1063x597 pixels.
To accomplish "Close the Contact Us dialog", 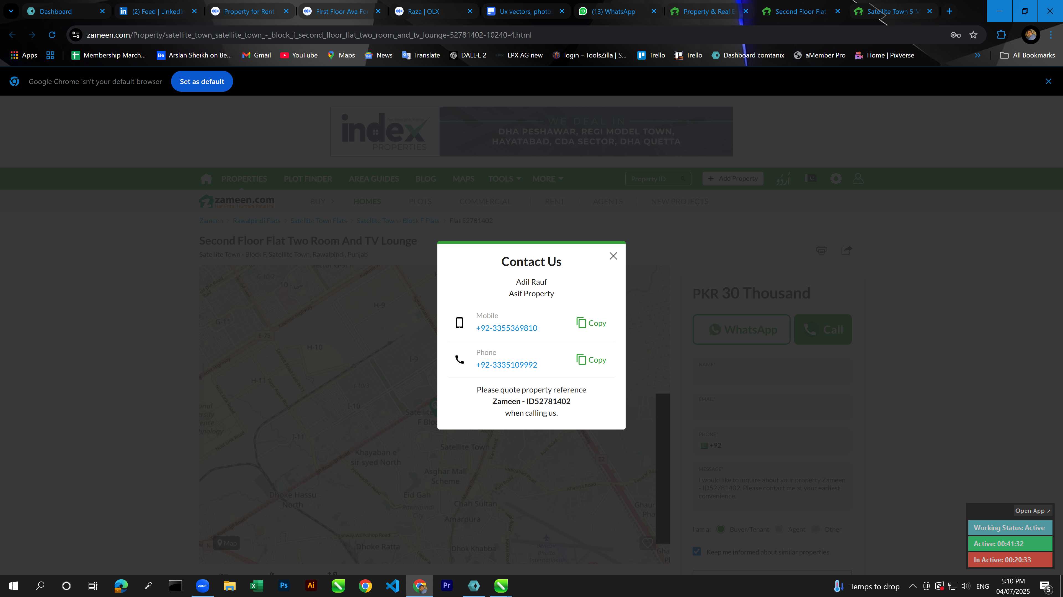I will coord(613,256).
